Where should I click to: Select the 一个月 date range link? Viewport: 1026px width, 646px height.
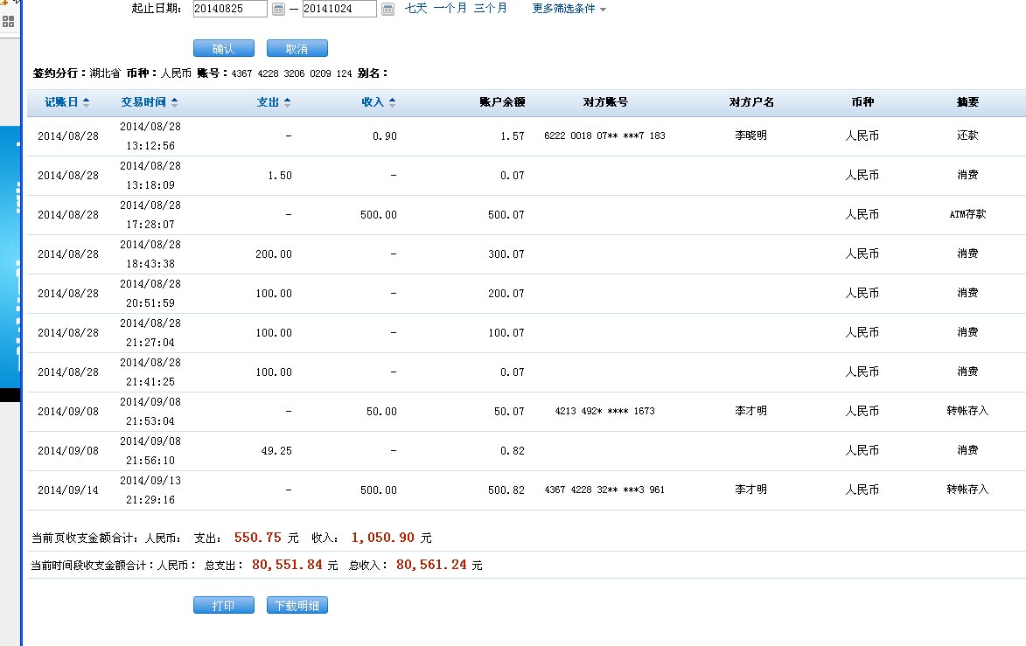(450, 8)
